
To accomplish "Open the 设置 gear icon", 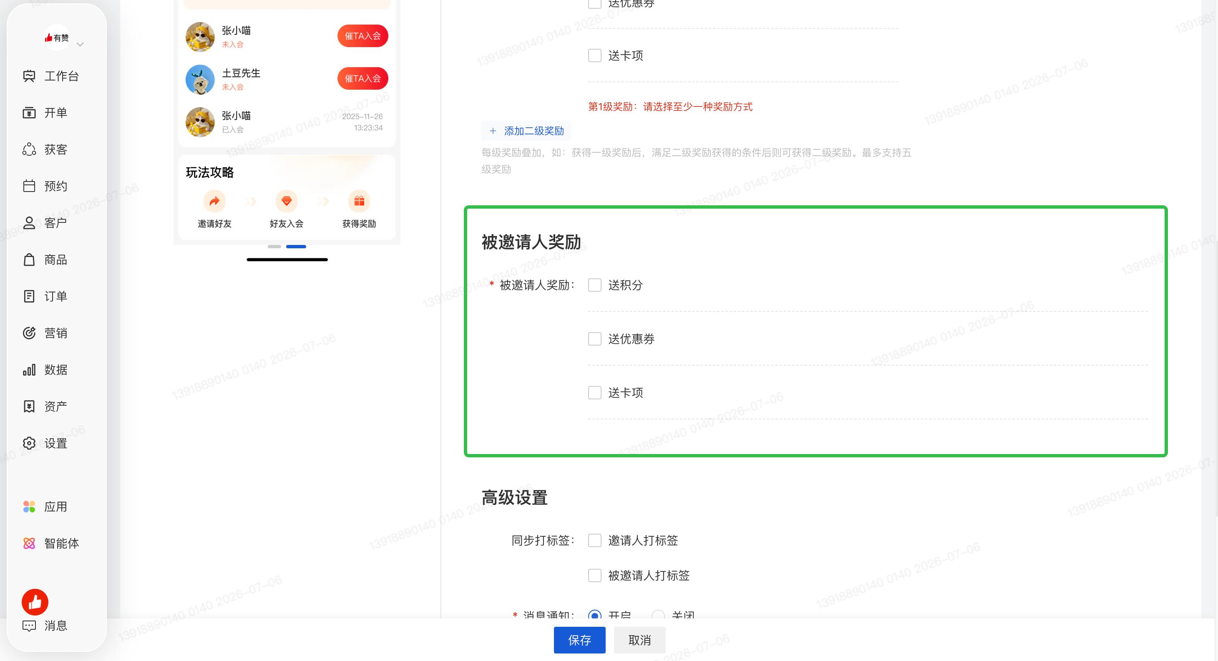I will tap(29, 443).
